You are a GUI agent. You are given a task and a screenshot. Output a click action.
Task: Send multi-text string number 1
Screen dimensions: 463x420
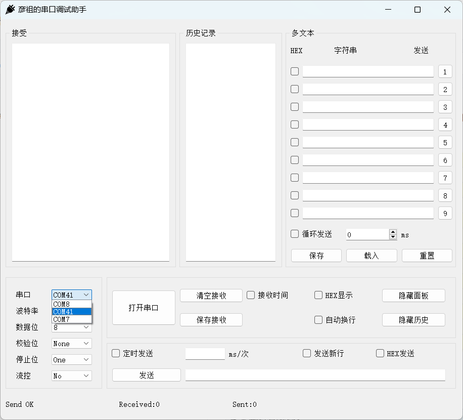pyautogui.click(x=445, y=71)
